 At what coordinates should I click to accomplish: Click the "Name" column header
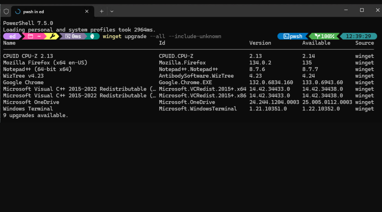pos(9,43)
